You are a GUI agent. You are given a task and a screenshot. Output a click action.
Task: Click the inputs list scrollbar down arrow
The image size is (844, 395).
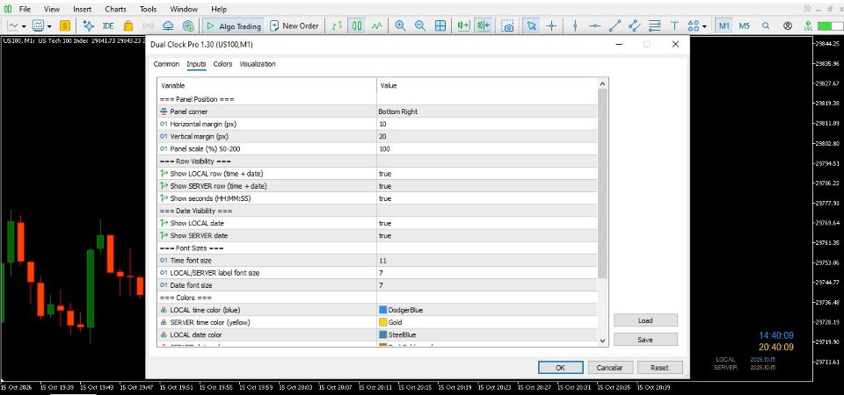click(602, 341)
